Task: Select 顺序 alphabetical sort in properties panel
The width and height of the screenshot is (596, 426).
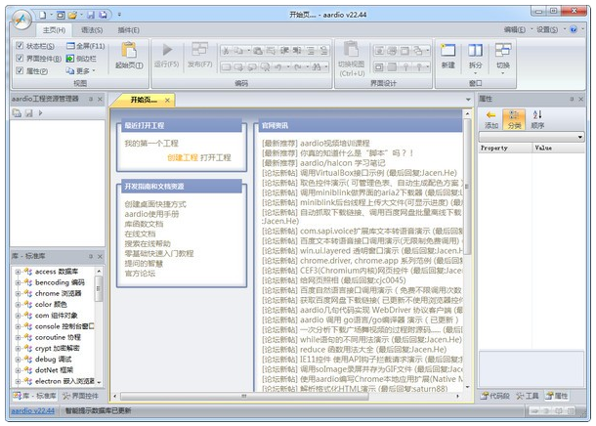Action: 537,119
